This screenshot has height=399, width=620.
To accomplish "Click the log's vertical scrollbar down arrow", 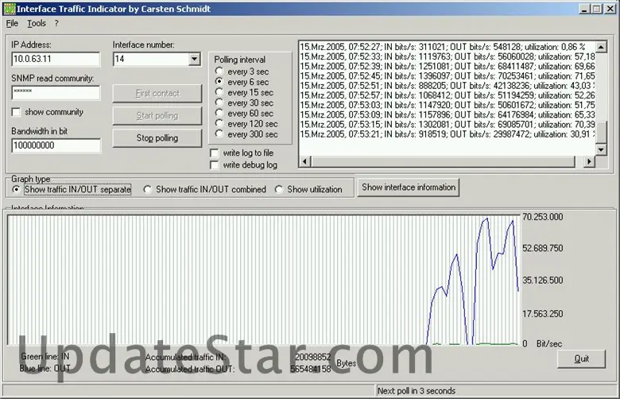I will click(602, 149).
